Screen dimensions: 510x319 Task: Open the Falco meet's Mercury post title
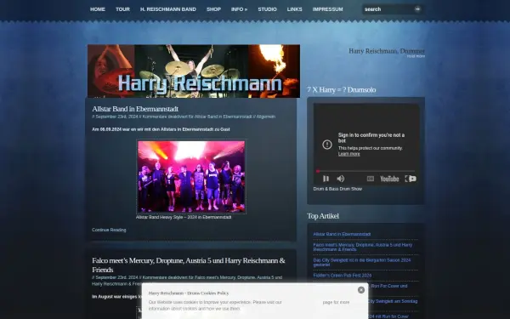click(x=189, y=265)
